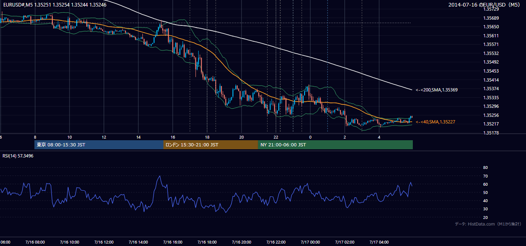This screenshot has height=246, width=526.
Task: Click the 7/17 04:00 time axis label
Action: click(x=379, y=242)
